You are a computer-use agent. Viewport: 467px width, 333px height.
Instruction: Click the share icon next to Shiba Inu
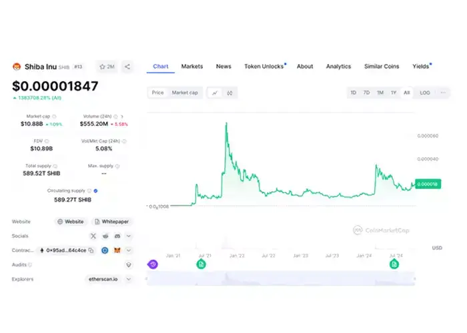point(127,67)
